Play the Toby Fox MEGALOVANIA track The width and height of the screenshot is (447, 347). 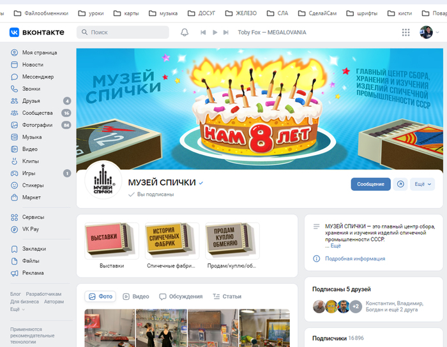point(215,32)
